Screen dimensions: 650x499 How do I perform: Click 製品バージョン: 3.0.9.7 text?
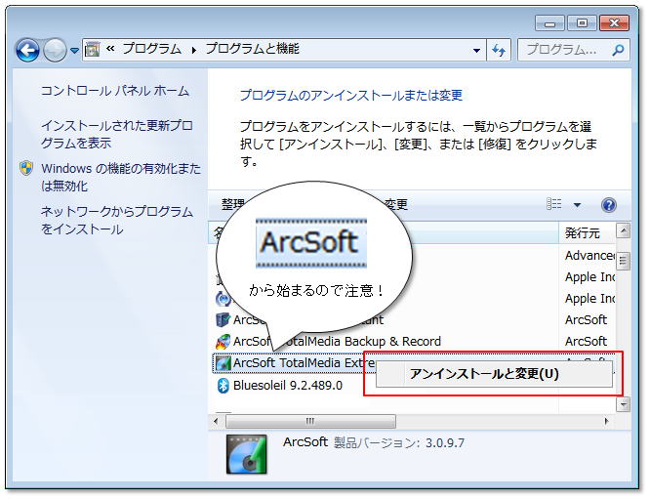tap(399, 442)
